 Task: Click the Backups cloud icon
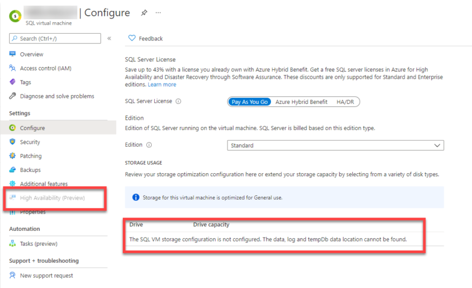[x=13, y=170]
